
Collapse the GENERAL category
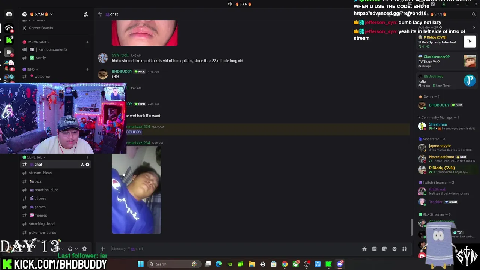point(34,157)
